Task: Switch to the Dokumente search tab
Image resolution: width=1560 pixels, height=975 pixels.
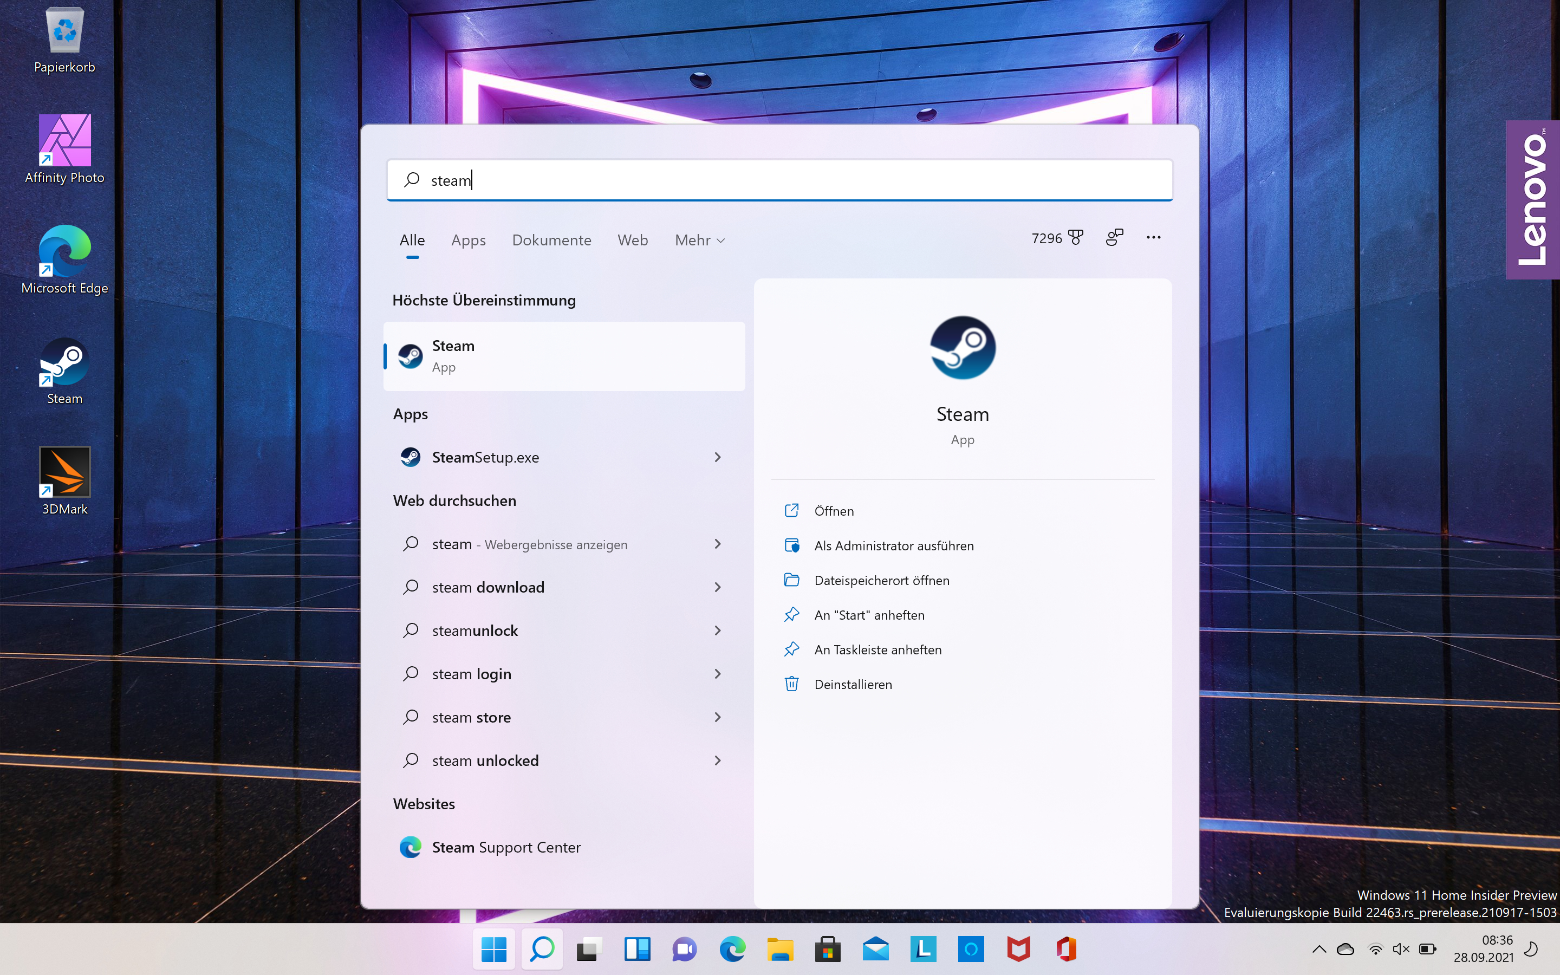Action: click(x=551, y=240)
